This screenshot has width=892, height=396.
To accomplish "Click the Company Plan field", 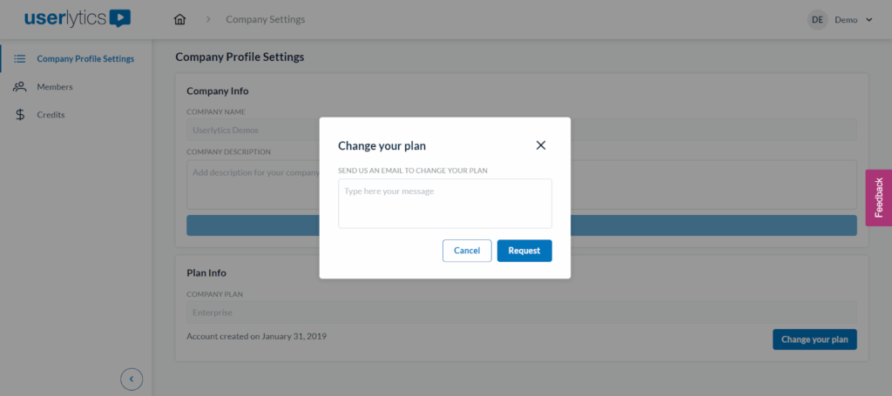I will 521,312.
